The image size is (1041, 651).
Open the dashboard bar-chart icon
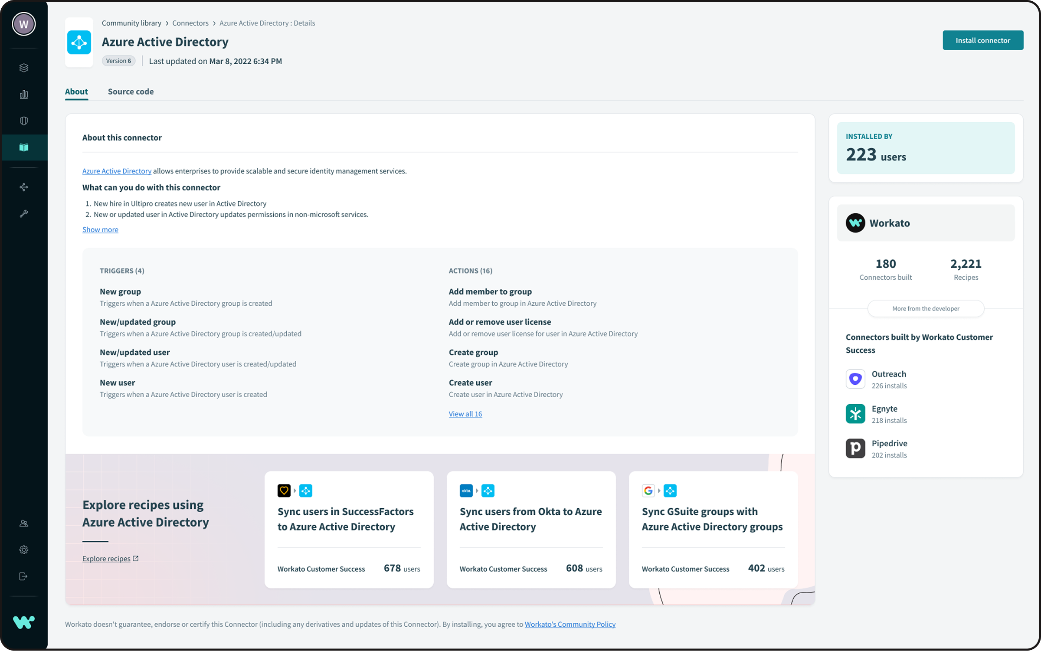[24, 94]
